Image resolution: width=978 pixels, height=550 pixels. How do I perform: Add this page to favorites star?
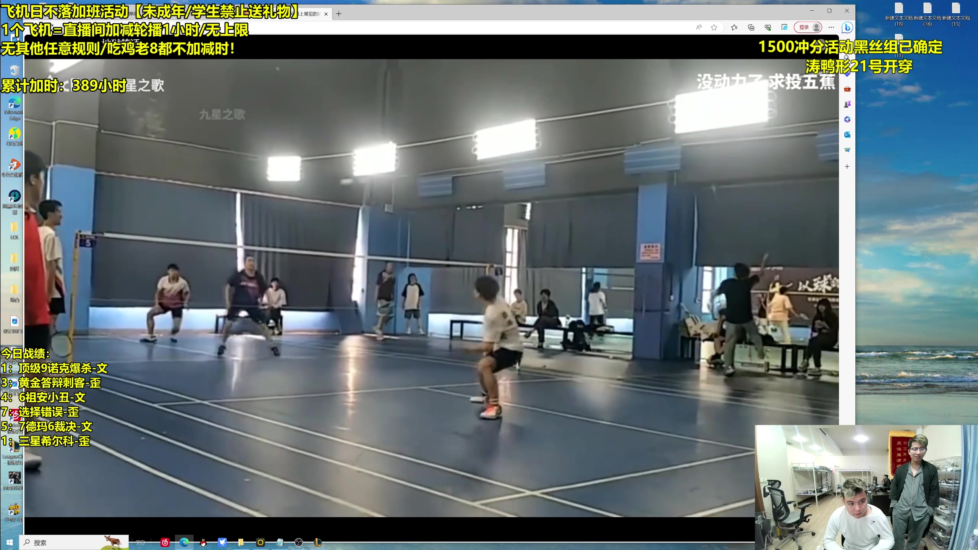click(714, 27)
